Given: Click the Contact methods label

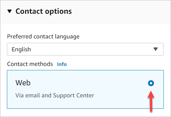Looking at the screenshot, I should coord(30,64).
